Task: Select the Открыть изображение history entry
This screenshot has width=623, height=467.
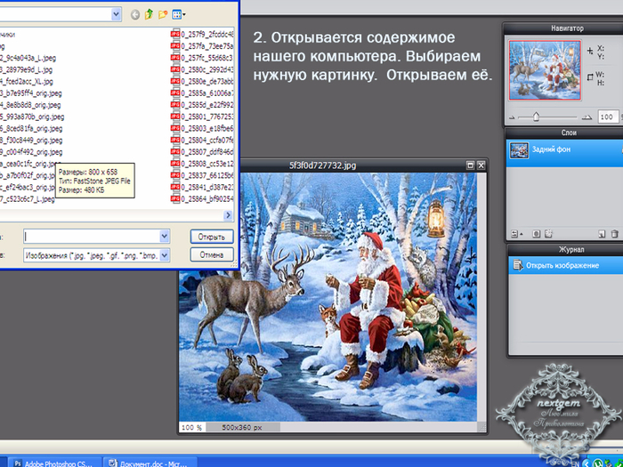Action: pos(565,265)
